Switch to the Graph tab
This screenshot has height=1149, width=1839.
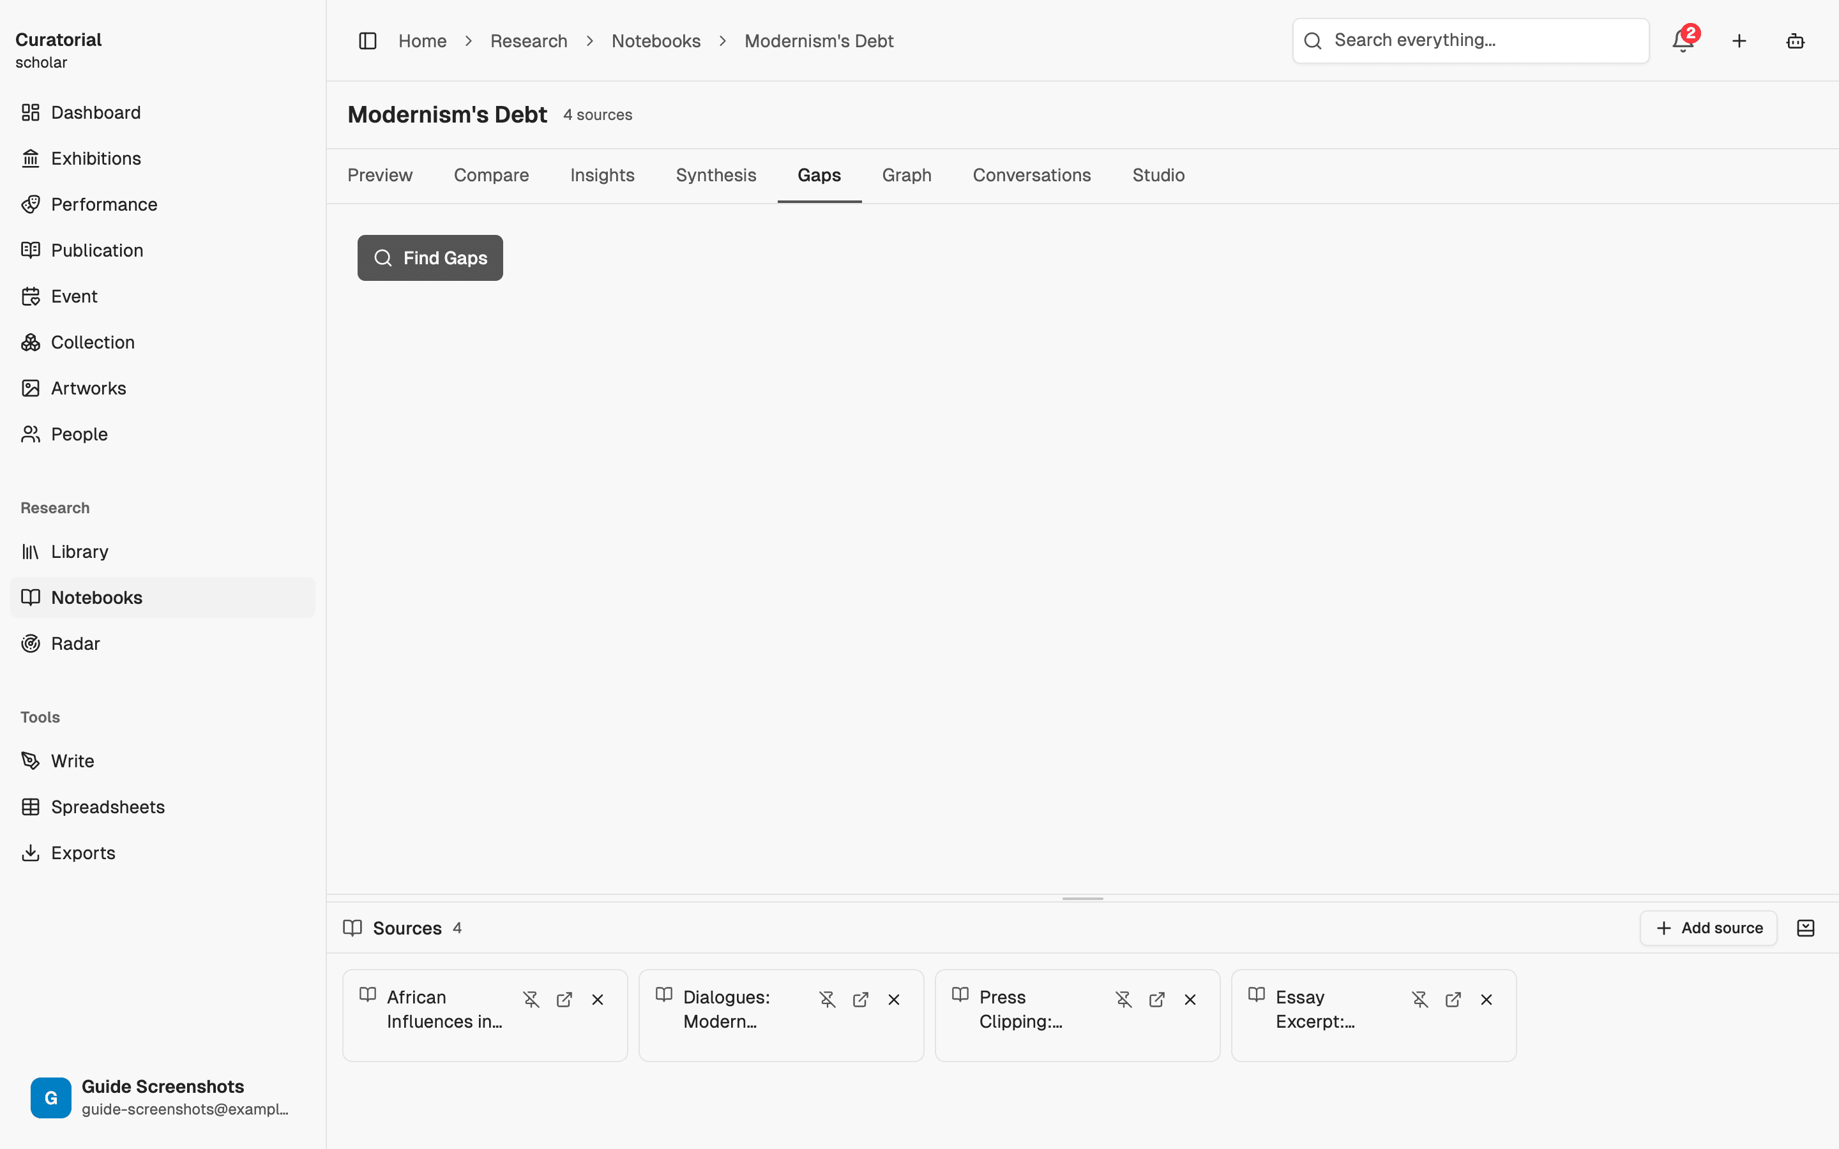coord(907,176)
